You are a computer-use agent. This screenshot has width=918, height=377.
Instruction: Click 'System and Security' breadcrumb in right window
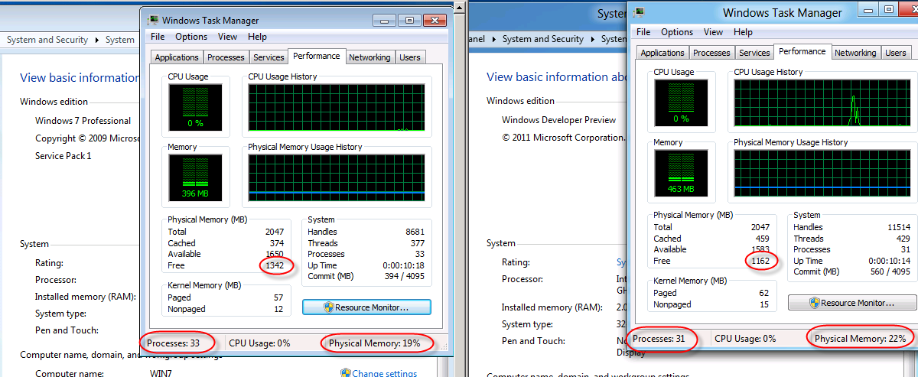pos(543,39)
